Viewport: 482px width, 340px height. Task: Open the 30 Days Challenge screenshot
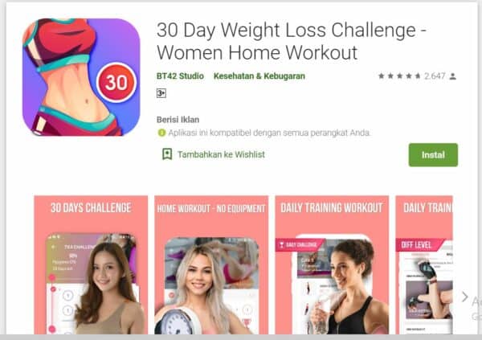91,264
